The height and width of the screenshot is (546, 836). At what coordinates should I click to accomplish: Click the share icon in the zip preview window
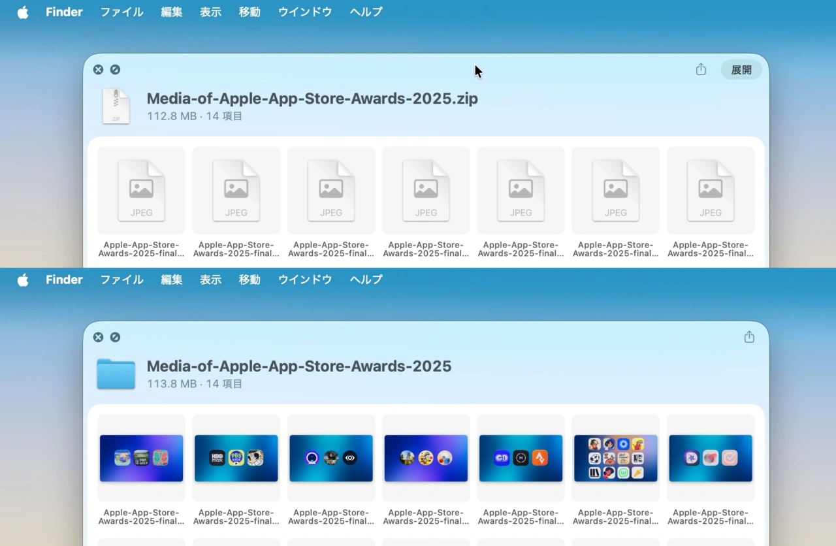tap(701, 69)
